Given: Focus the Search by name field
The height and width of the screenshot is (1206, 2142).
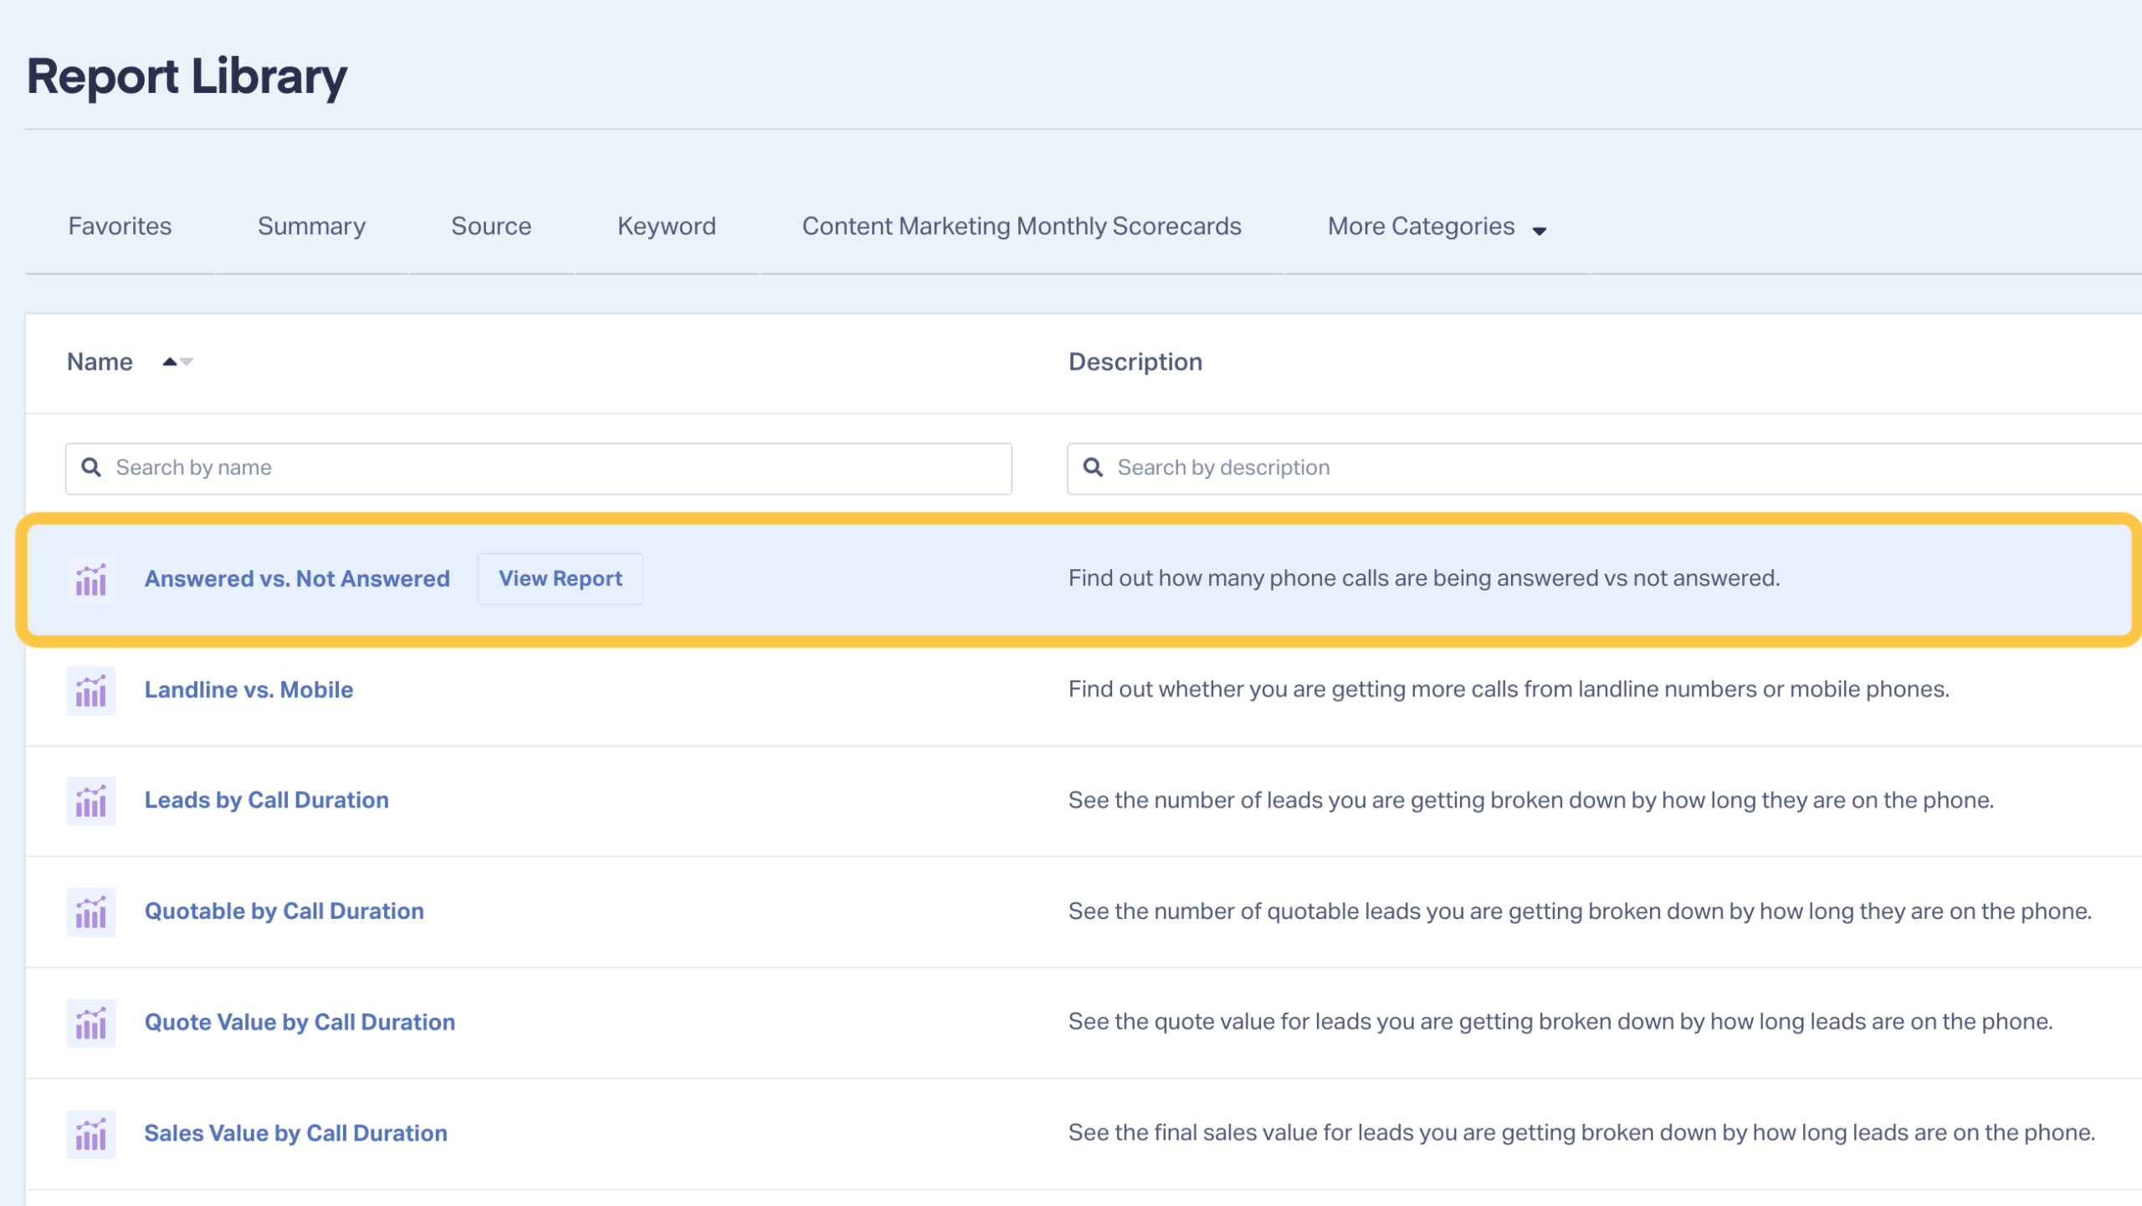Looking at the screenshot, I should tap(539, 469).
